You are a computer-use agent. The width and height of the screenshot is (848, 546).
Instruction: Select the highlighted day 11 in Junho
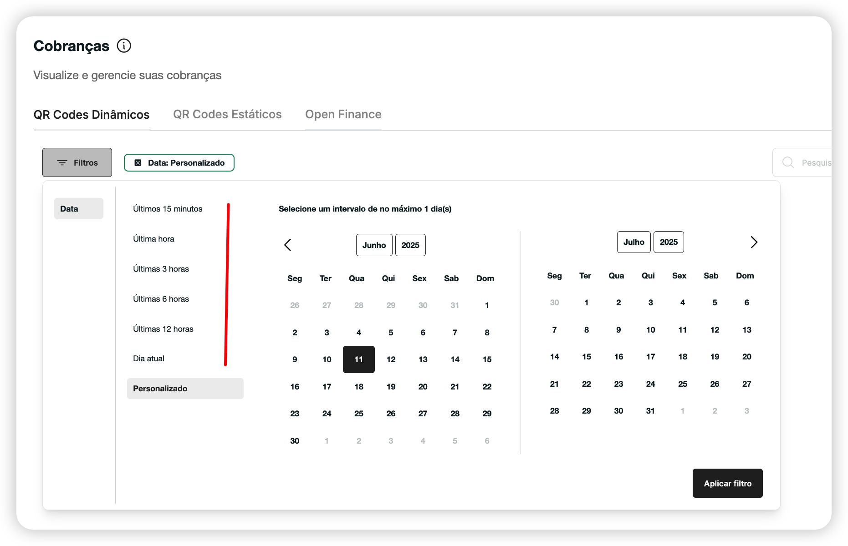pos(358,359)
